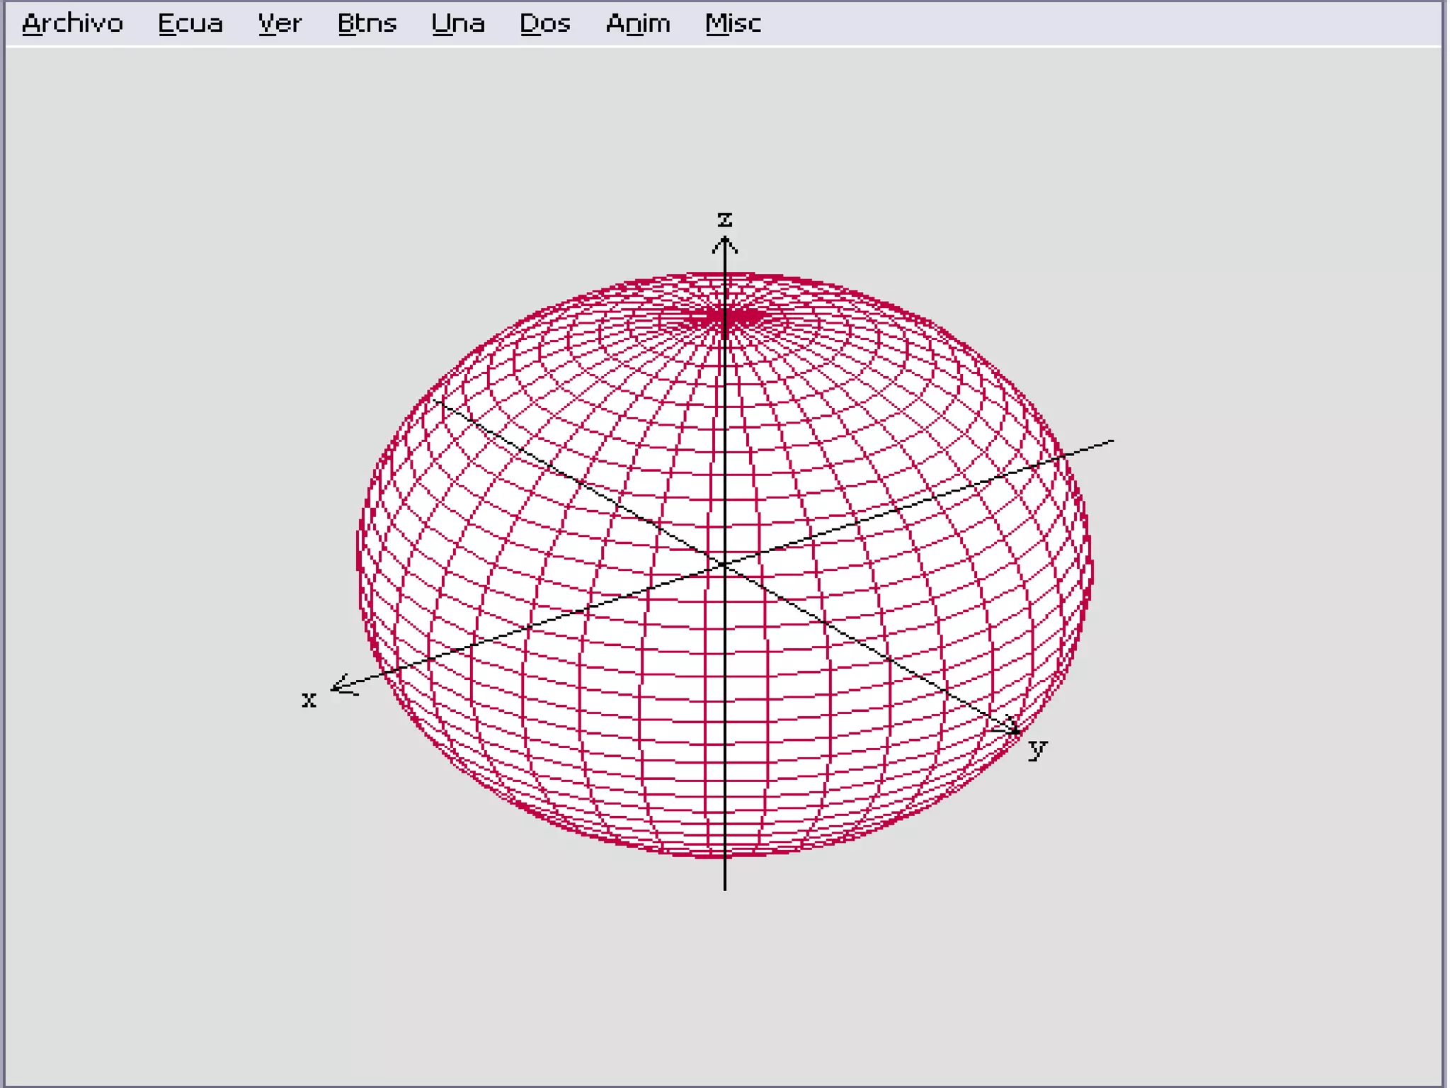Click the sphere's top pole mesh convergence
1450x1088 pixels.
coord(724,317)
